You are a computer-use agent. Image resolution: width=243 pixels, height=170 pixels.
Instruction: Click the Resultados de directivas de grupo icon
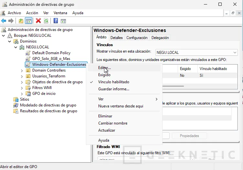click(x=16, y=111)
